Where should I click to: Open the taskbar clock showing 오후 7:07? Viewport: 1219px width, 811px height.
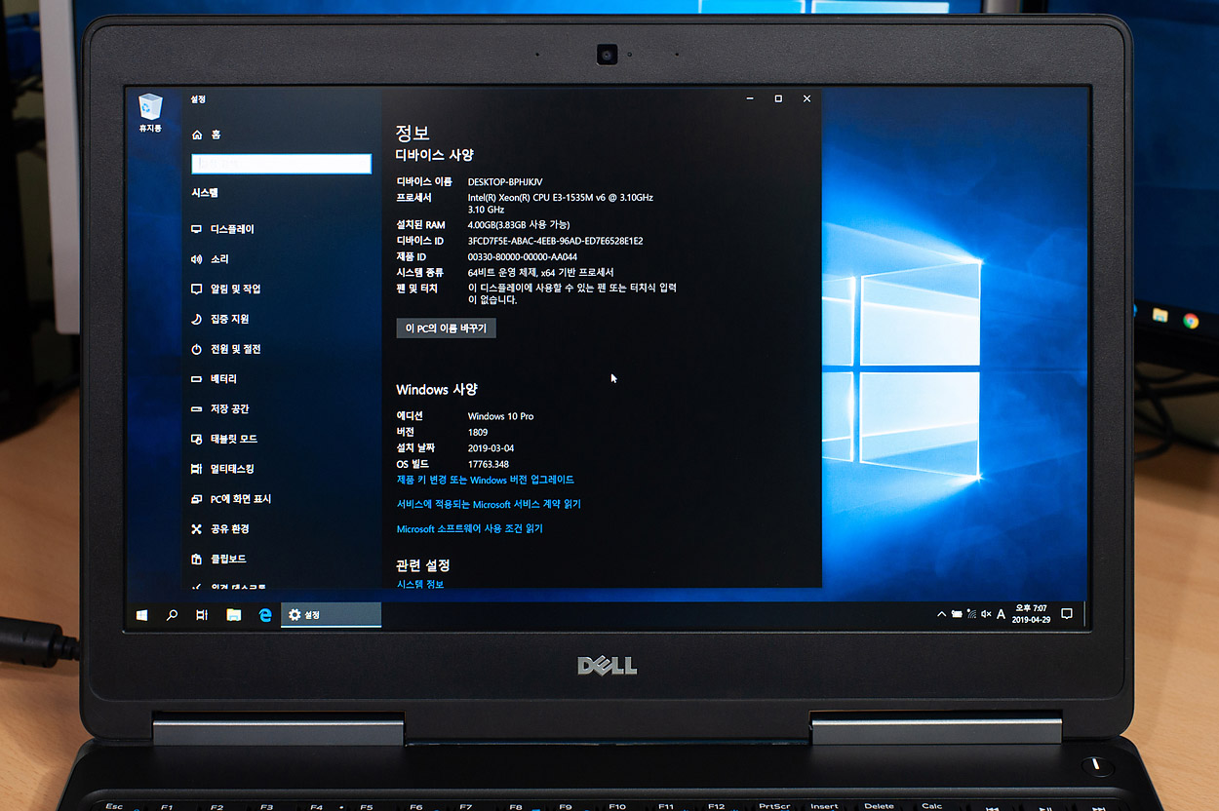tap(1031, 614)
